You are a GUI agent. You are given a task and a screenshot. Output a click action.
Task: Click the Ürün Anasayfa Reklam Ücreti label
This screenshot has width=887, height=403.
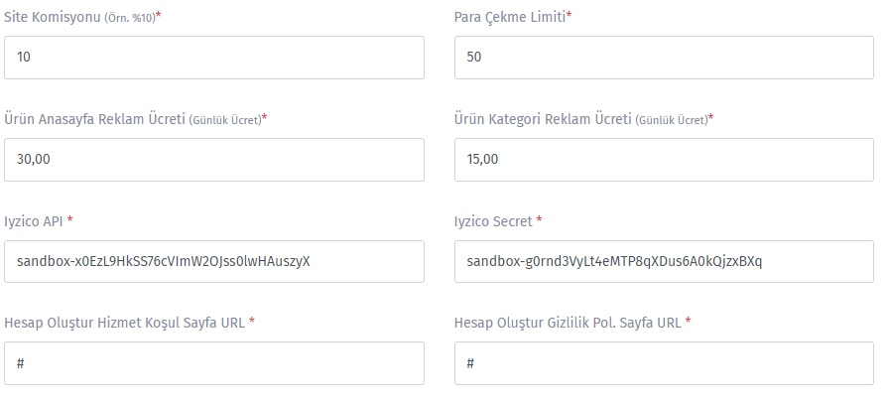point(94,119)
